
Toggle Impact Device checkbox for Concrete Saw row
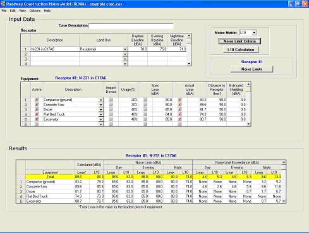[111, 104]
